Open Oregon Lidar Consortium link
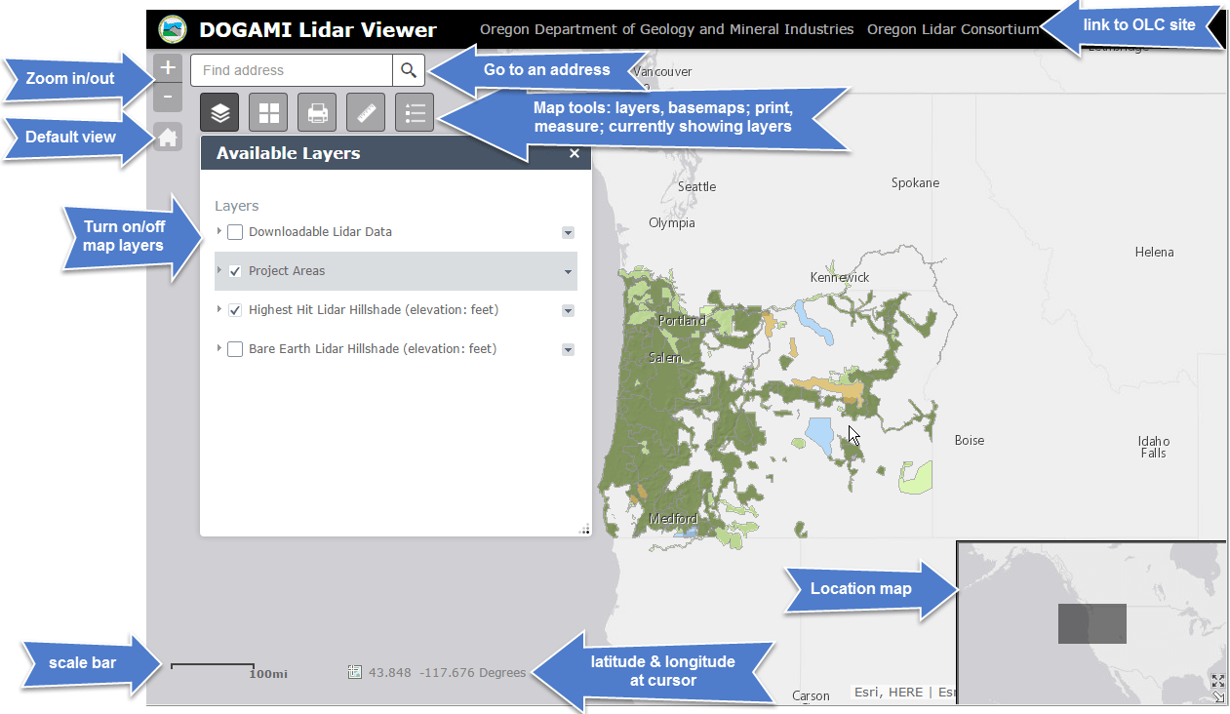This screenshot has width=1230, height=714. click(x=952, y=29)
